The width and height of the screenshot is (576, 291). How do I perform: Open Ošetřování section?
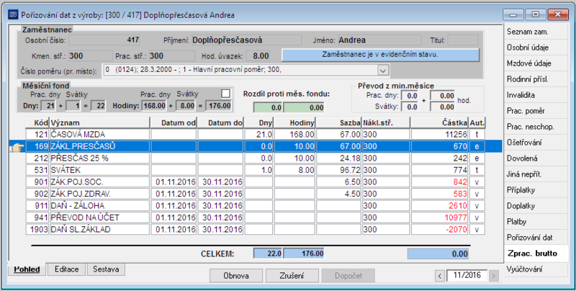click(536, 143)
